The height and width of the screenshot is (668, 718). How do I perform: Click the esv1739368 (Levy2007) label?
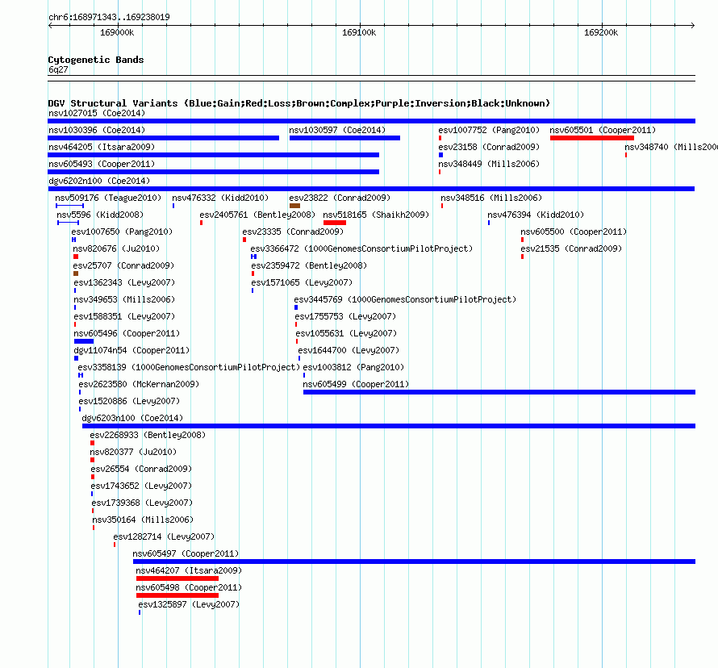coord(143,503)
